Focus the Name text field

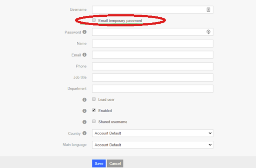click(x=152, y=44)
